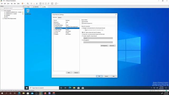
Task: Open the Help menu
Action: [18, 3]
